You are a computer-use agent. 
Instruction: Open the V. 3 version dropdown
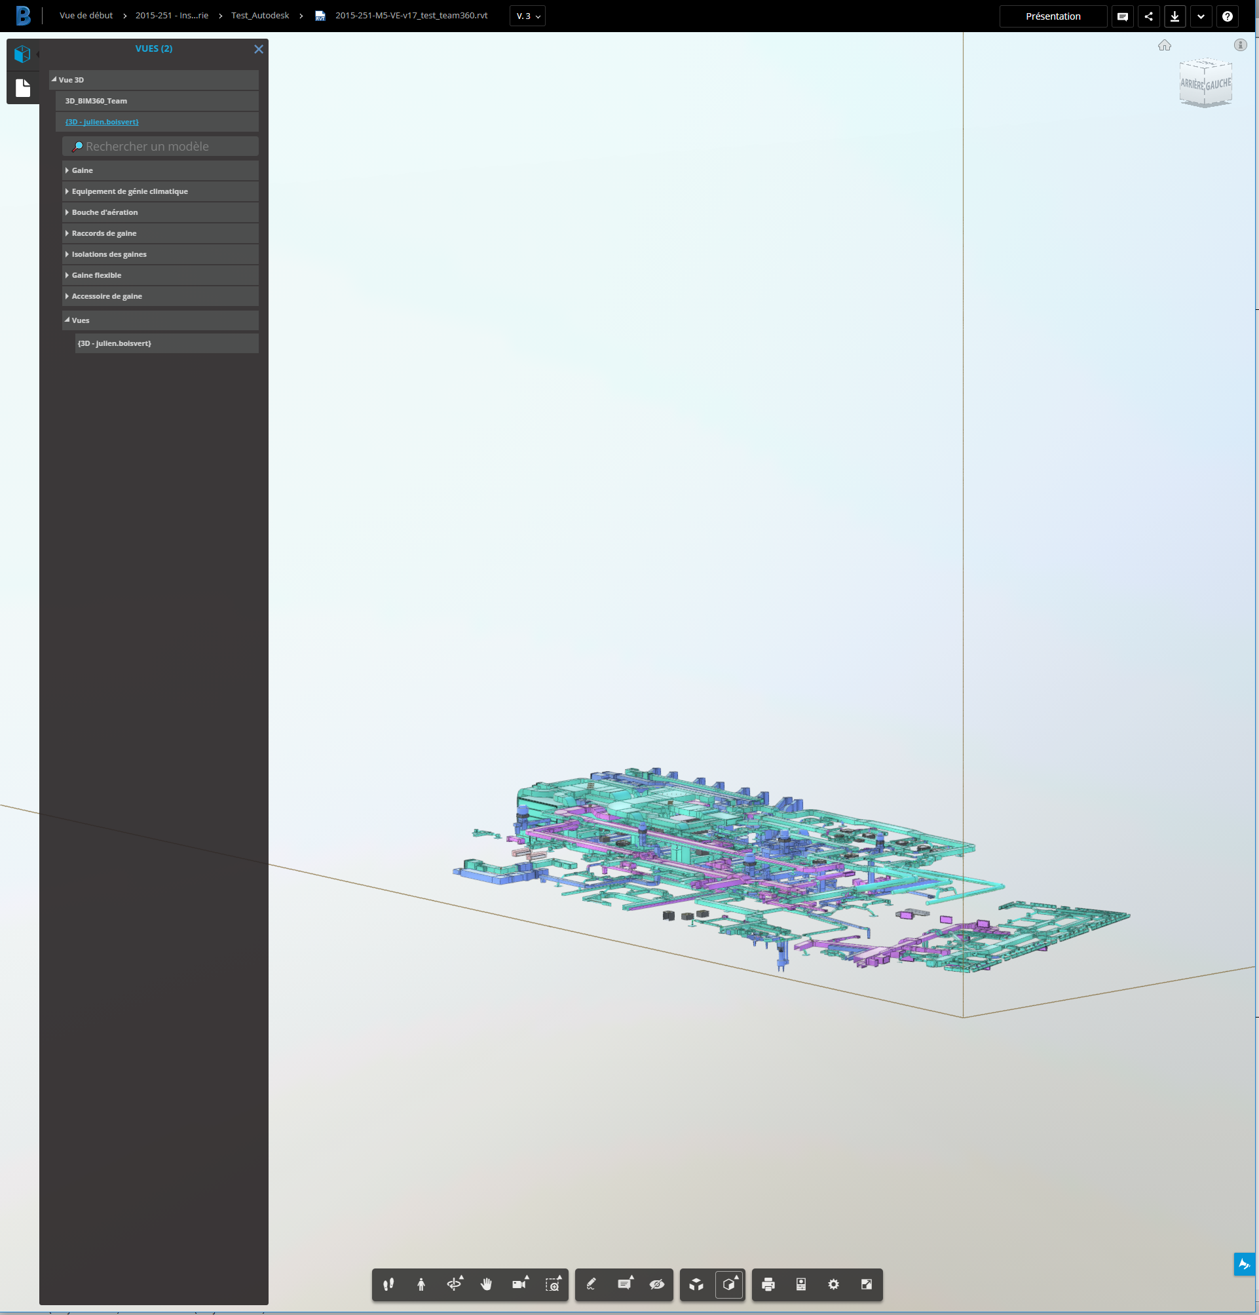tap(527, 16)
